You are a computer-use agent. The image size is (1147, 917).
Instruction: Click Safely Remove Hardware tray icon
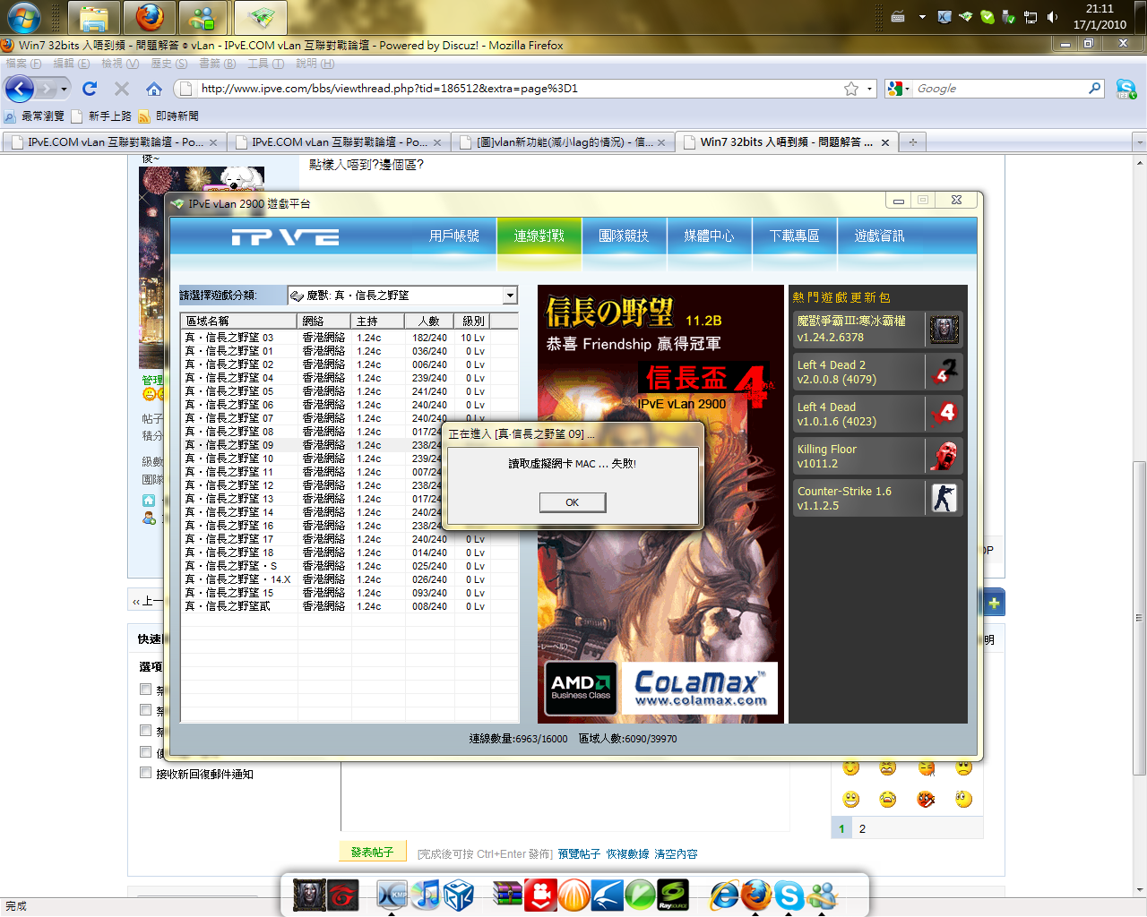click(x=1009, y=17)
